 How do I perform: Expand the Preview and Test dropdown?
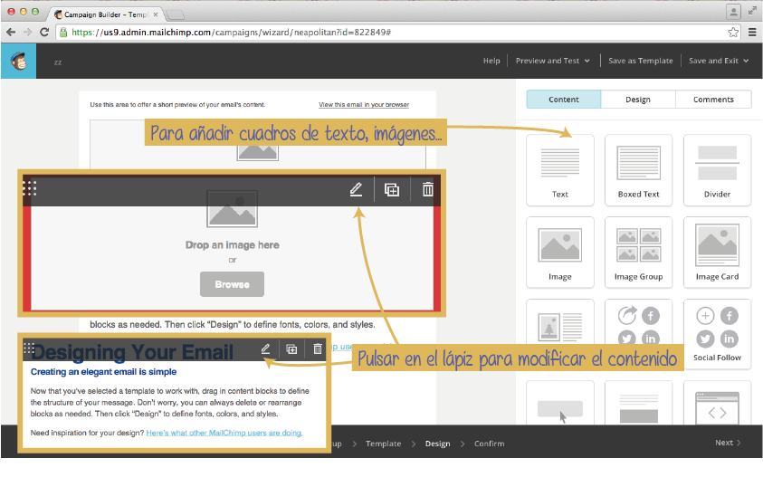coord(553,61)
